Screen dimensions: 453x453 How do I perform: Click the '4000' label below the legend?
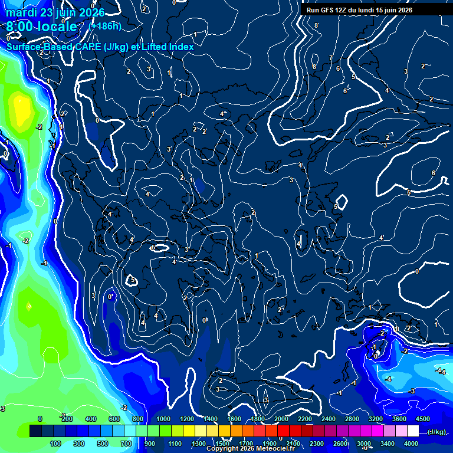coord(411,444)
